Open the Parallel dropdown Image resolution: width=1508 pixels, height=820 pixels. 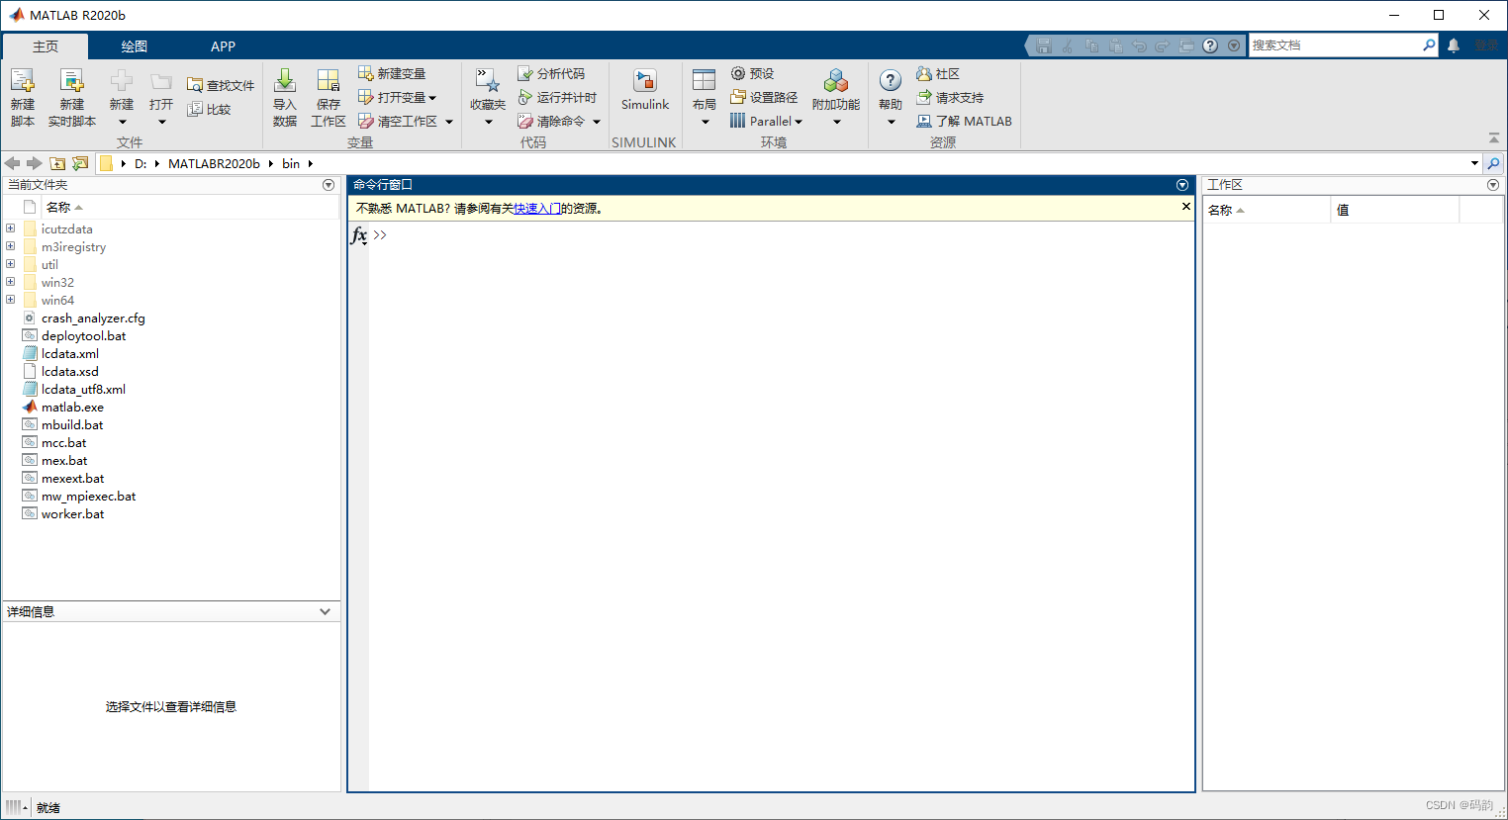click(x=767, y=121)
